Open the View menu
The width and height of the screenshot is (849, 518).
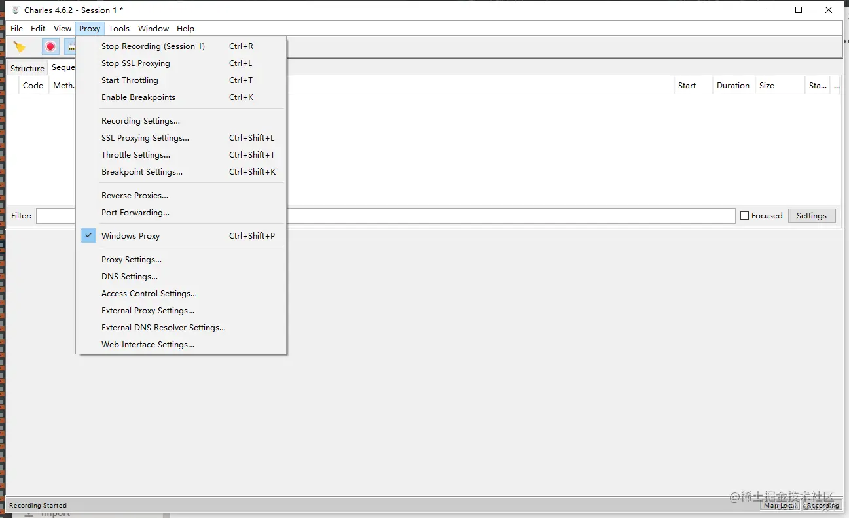point(62,29)
